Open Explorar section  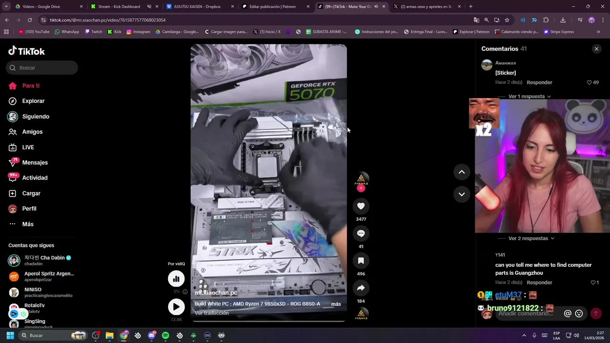(33, 101)
